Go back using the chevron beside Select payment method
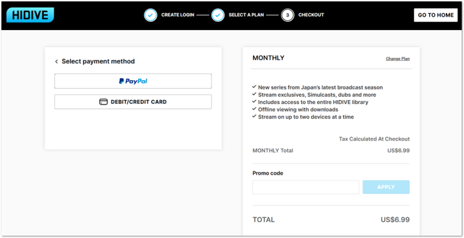 [57, 61]
